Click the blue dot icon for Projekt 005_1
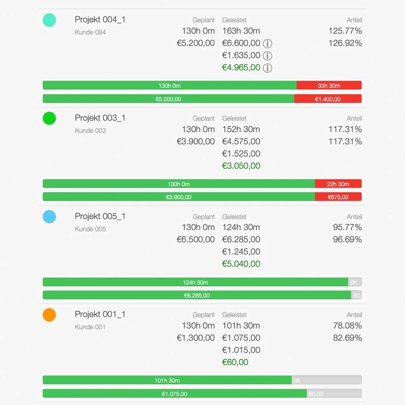The image size is (405, 405). point(49,217)
